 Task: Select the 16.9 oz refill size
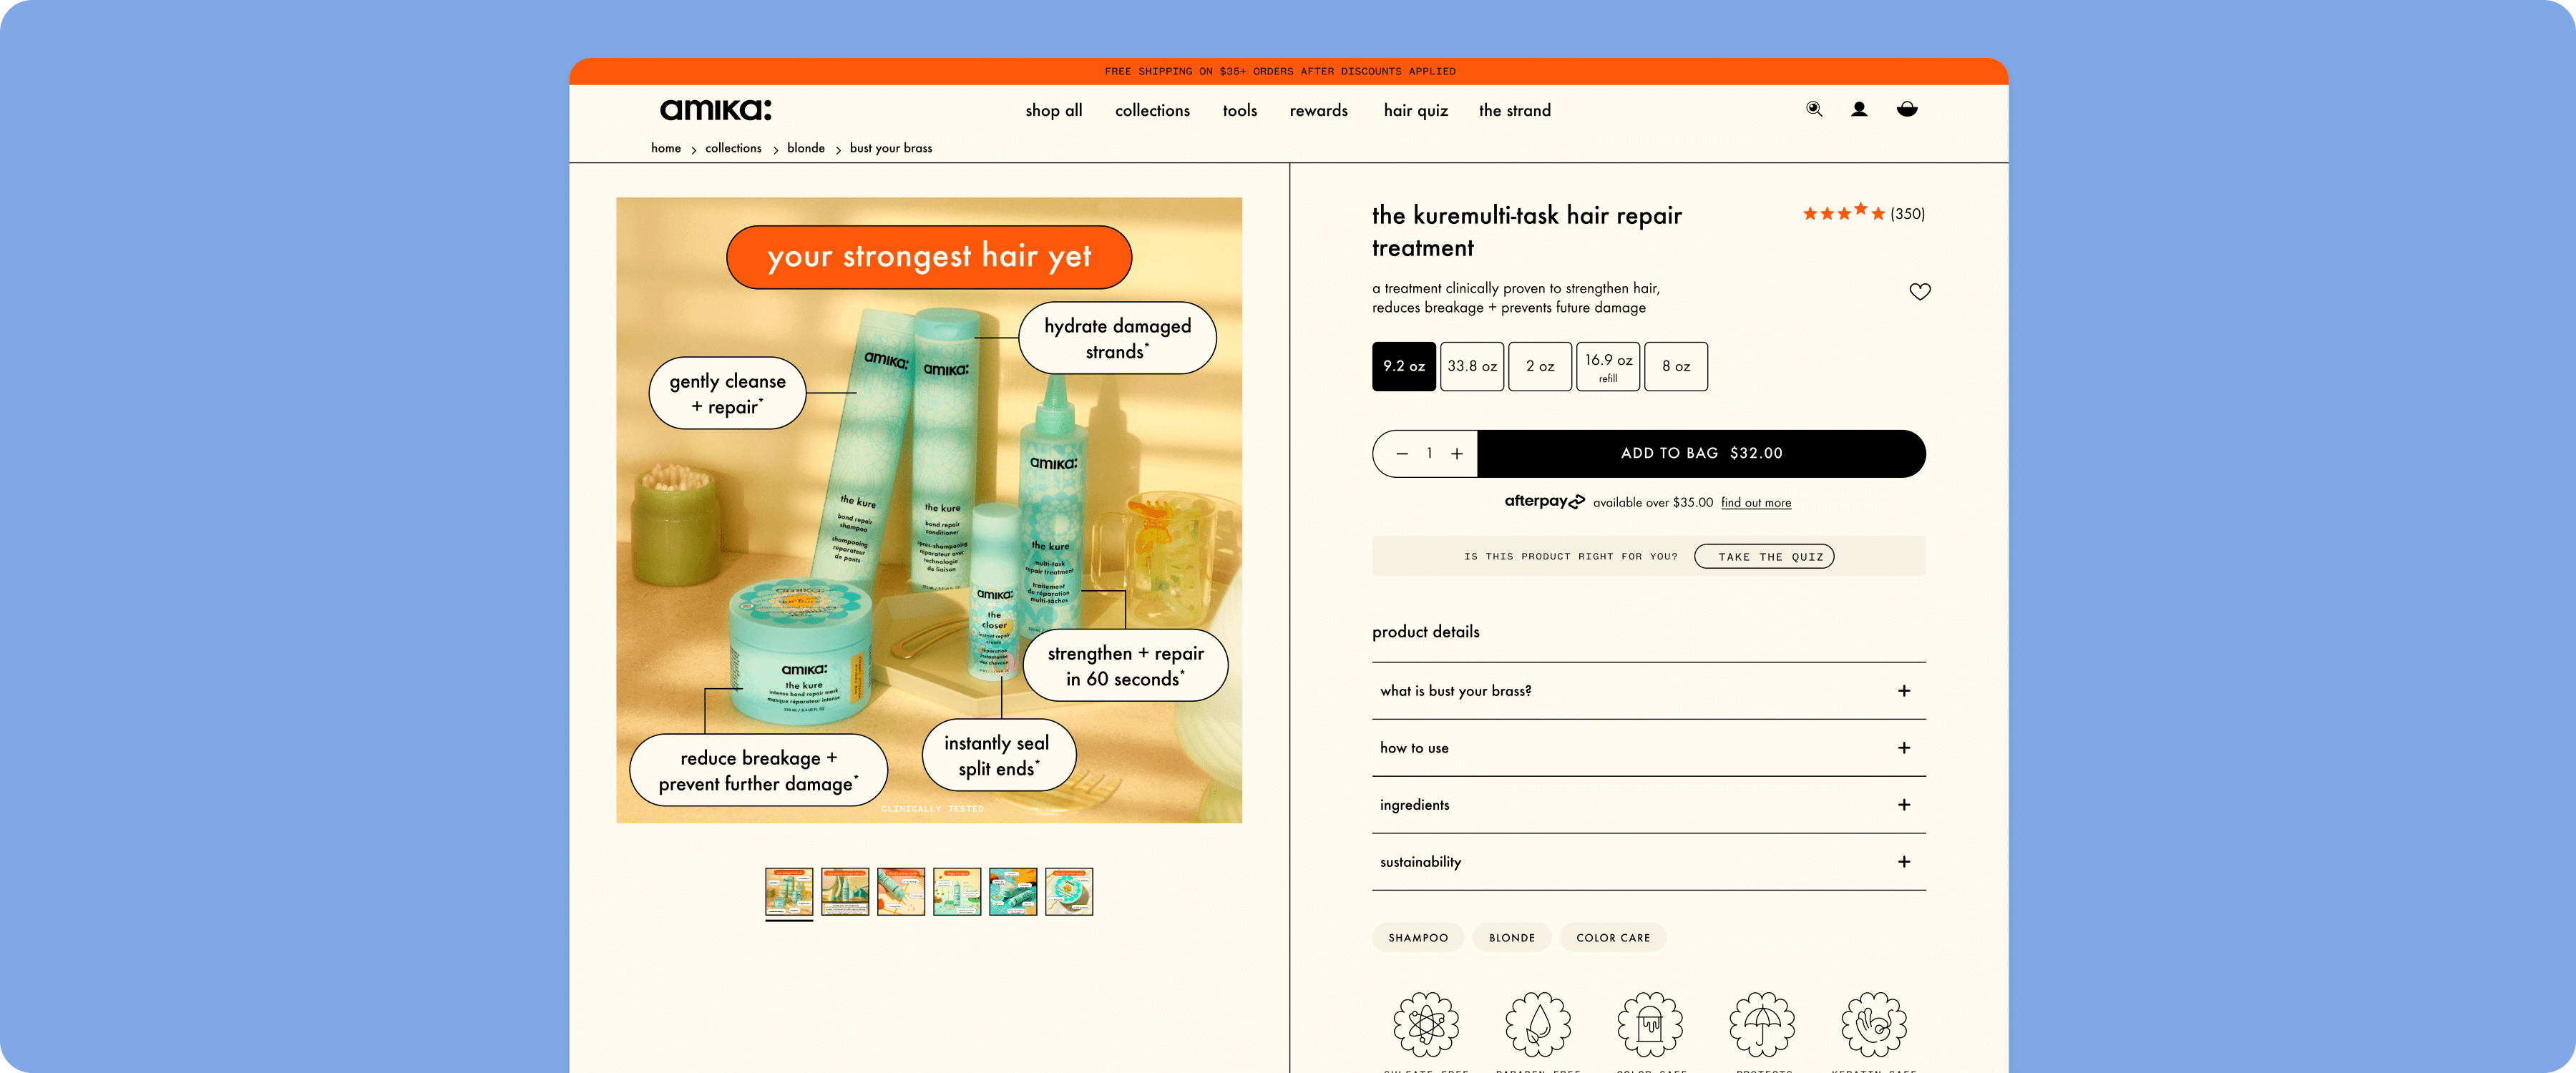coord(1608,366)
